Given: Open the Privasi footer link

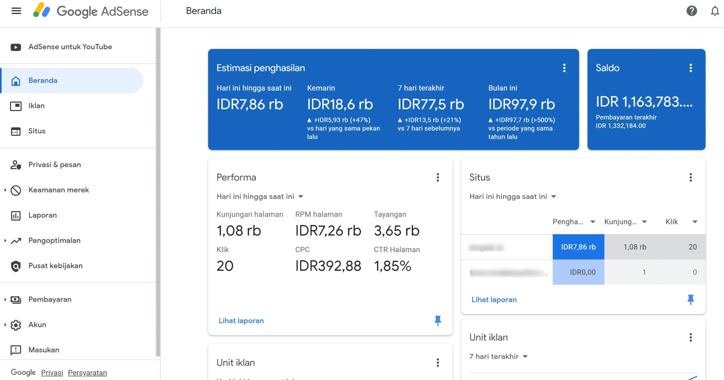Looking at the screenshot, I should [x=52, y=373].
